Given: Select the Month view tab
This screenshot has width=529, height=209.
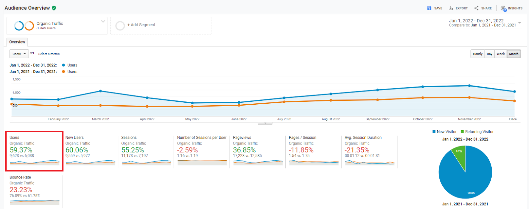Looking at the screenshot, I should pos(514,54).
